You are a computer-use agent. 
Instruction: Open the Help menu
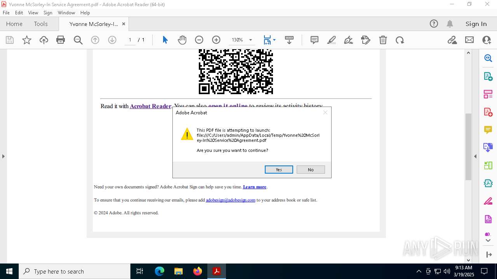pyautogui.click(x=85, y=13)
